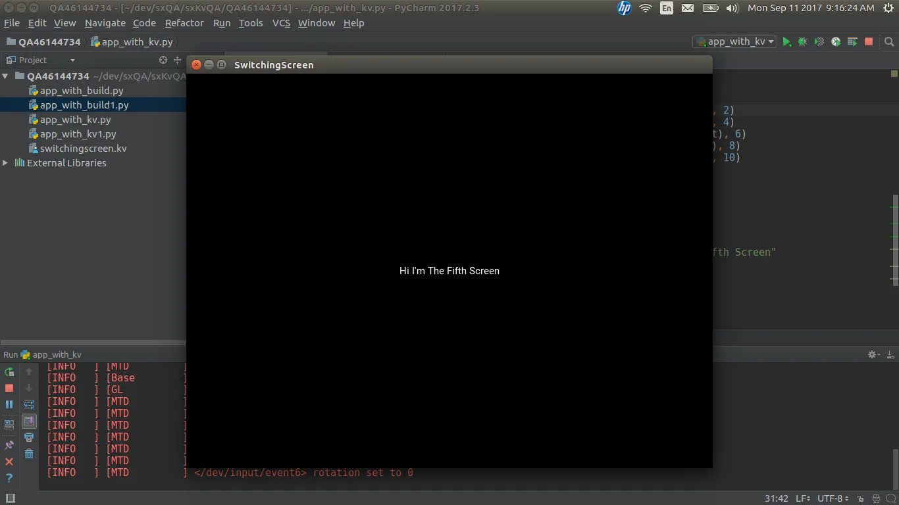Stop the run in Run panel sidebar

[x=9, y=389]
